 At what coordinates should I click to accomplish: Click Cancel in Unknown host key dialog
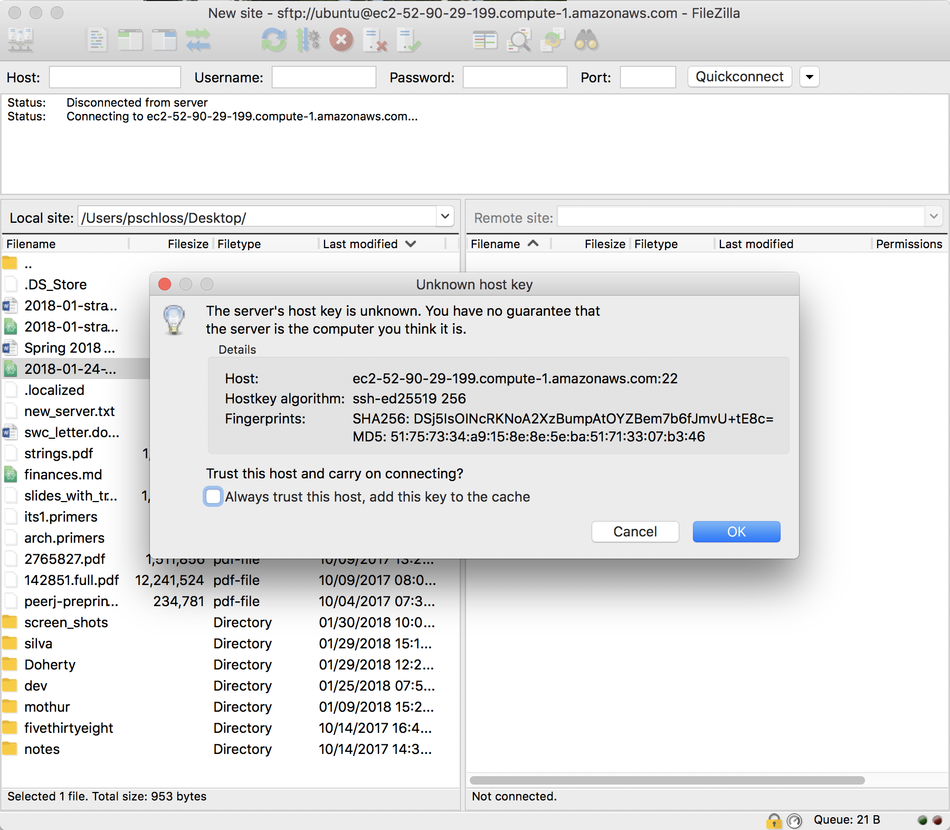(635, 532)
